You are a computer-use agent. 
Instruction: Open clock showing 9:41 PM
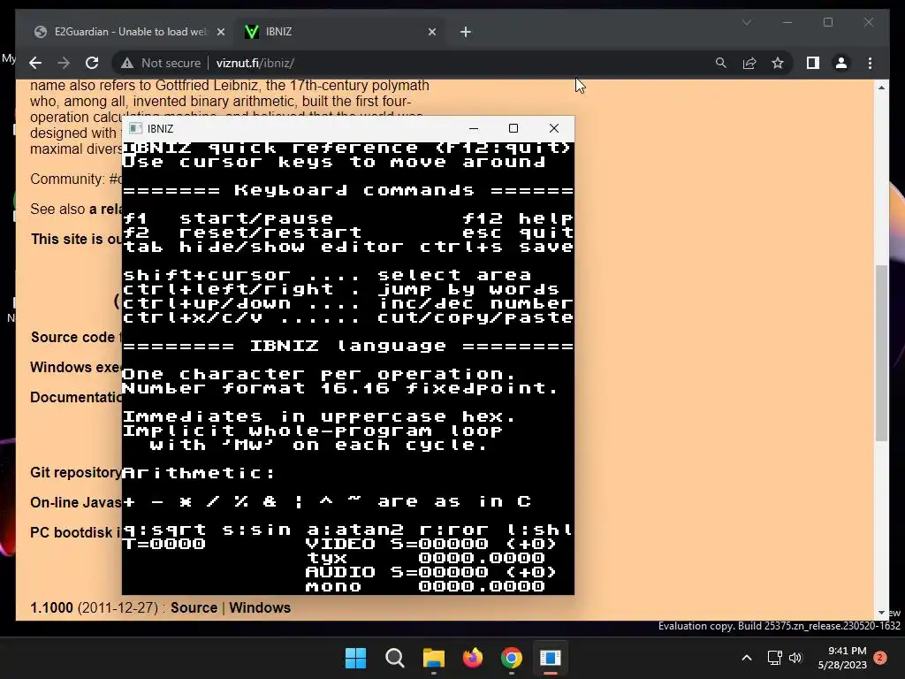[842, 658]
